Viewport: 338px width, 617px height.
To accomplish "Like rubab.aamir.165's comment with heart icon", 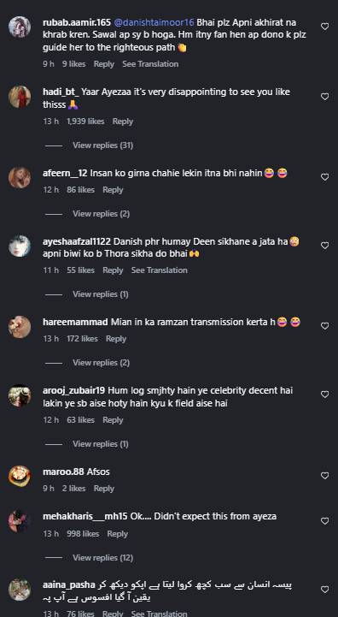I will click(x=324, y=27).
